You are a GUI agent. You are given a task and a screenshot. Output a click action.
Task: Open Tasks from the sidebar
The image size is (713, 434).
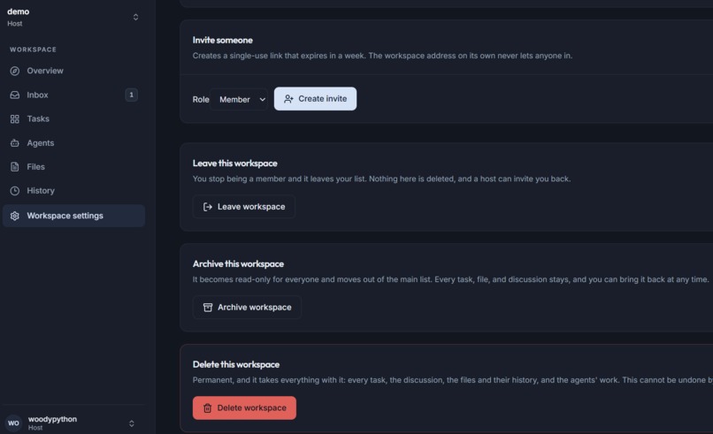(73, 119)
